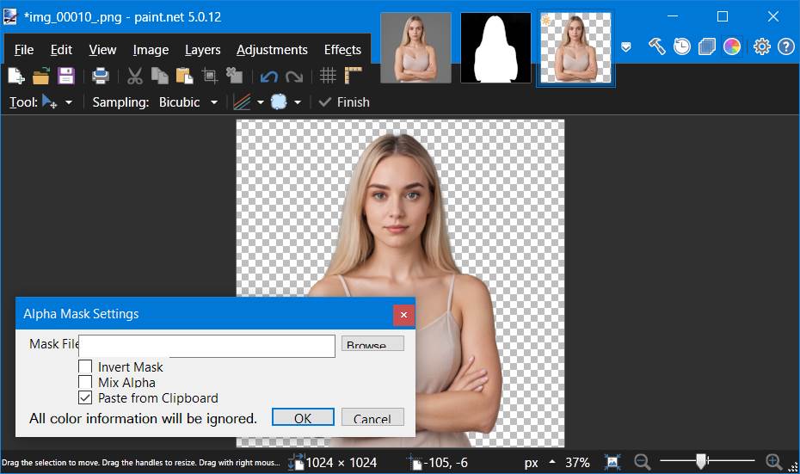
Task: Browse for a mask file
Action: coord(372,343)
